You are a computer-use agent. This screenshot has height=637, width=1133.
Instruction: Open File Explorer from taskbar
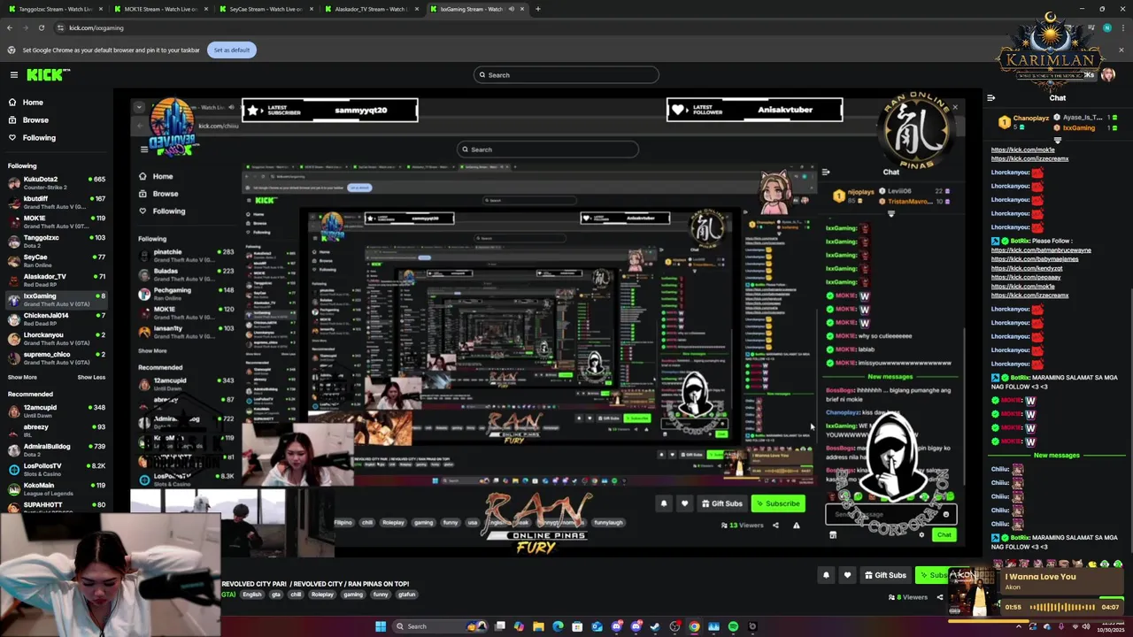pos(538,626)
